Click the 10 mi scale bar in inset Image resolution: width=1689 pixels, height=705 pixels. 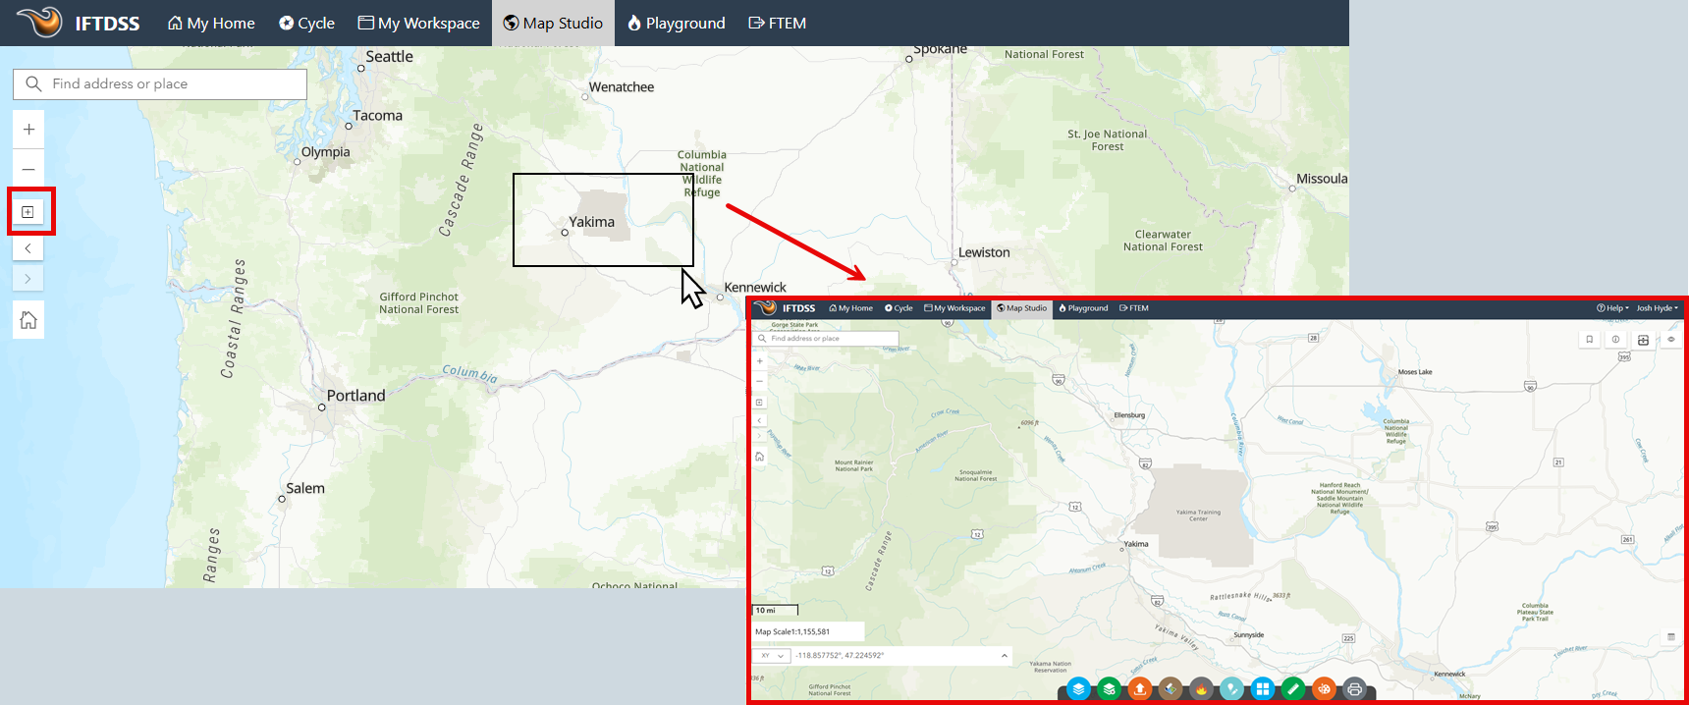point(776,611)
